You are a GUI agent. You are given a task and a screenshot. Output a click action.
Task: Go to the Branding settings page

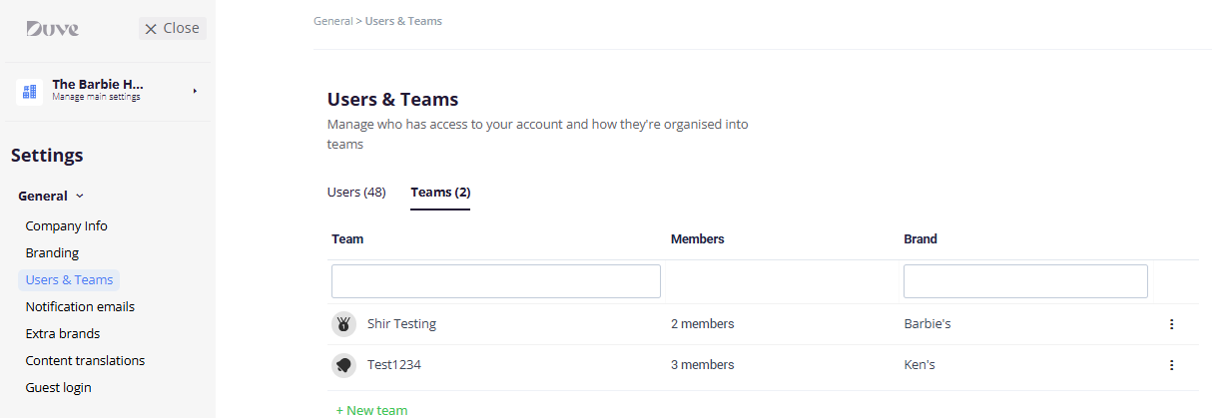pos(52,253)
